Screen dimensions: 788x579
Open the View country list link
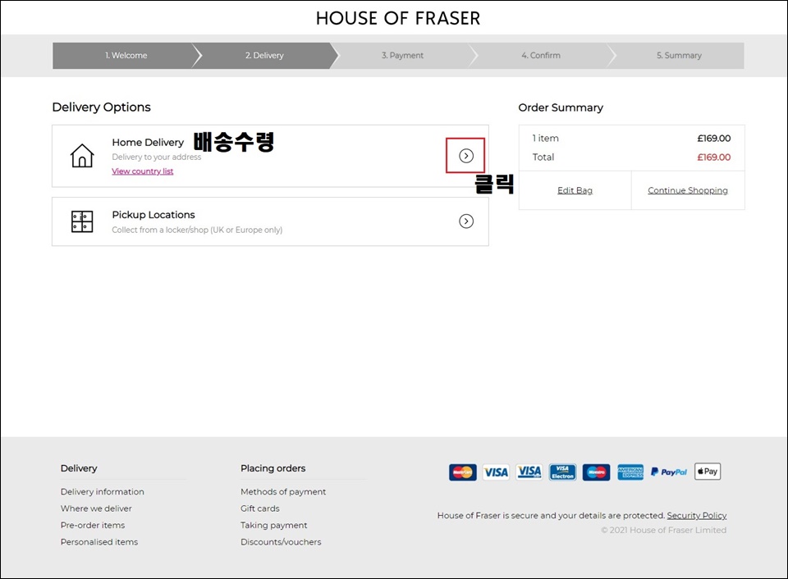[143, 171]
